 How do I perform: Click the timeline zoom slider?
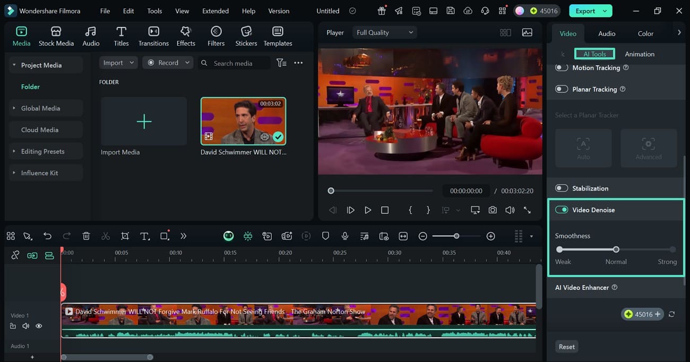tap(456, 236)
